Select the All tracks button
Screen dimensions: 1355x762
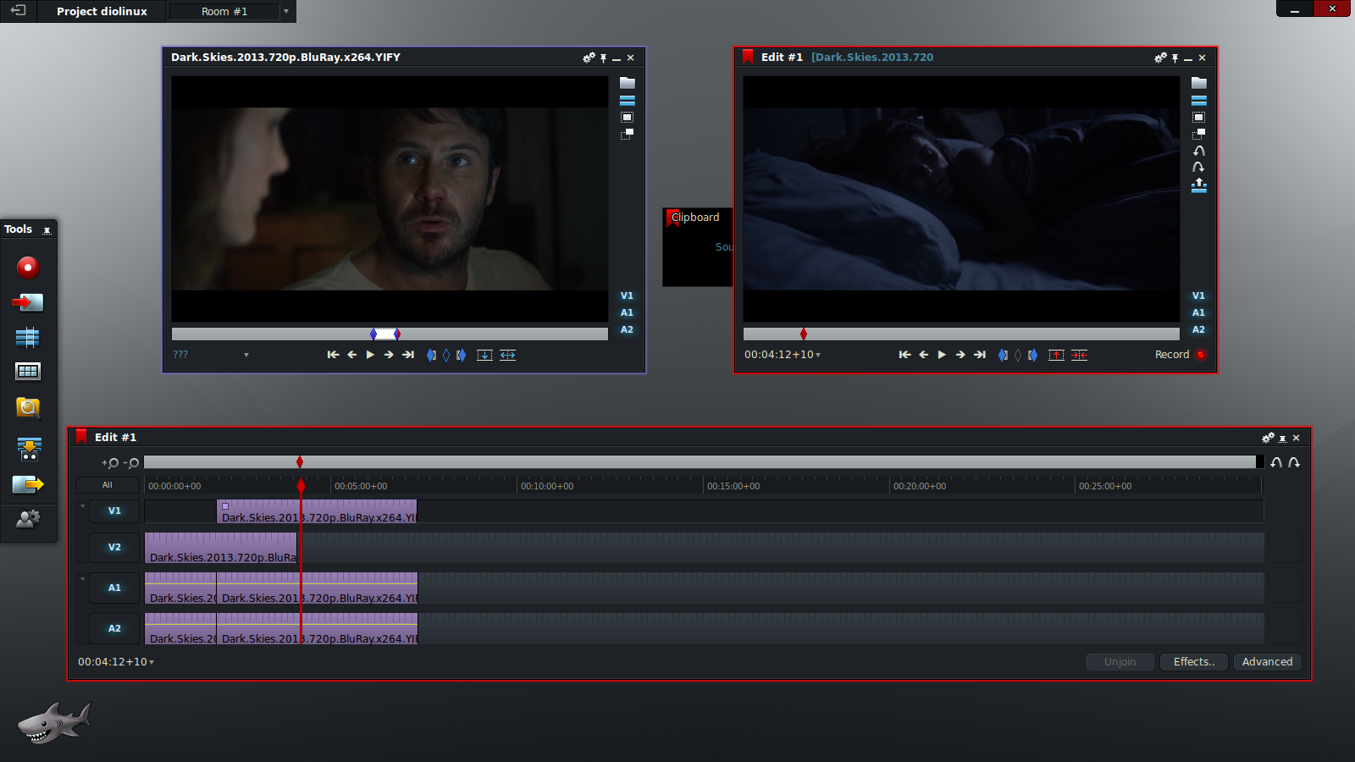pos(108,485)
